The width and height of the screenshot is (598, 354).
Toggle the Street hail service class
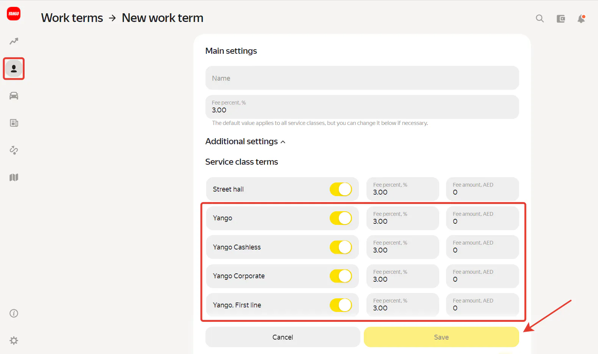[341, 189]
